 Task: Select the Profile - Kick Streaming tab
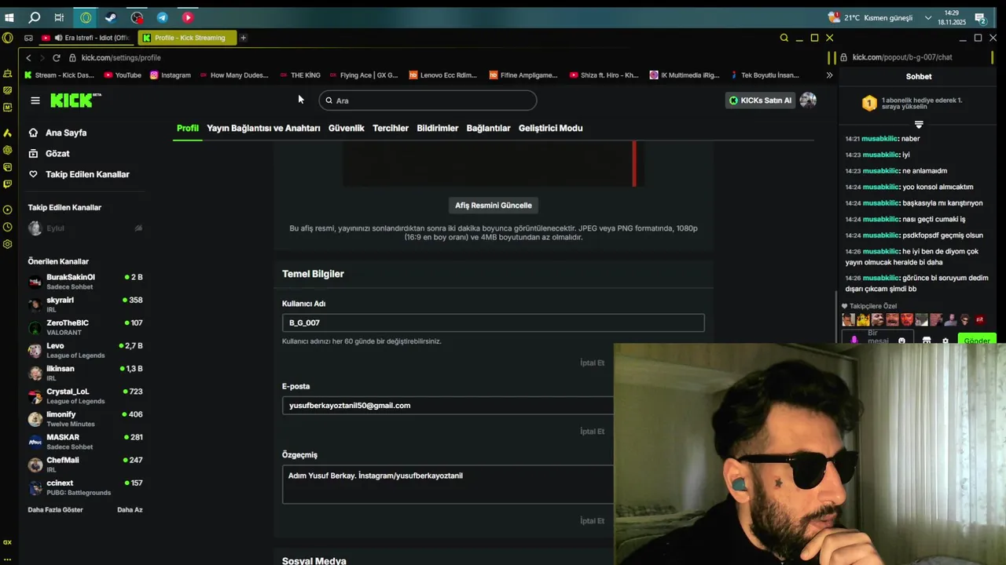pos(187,38)
